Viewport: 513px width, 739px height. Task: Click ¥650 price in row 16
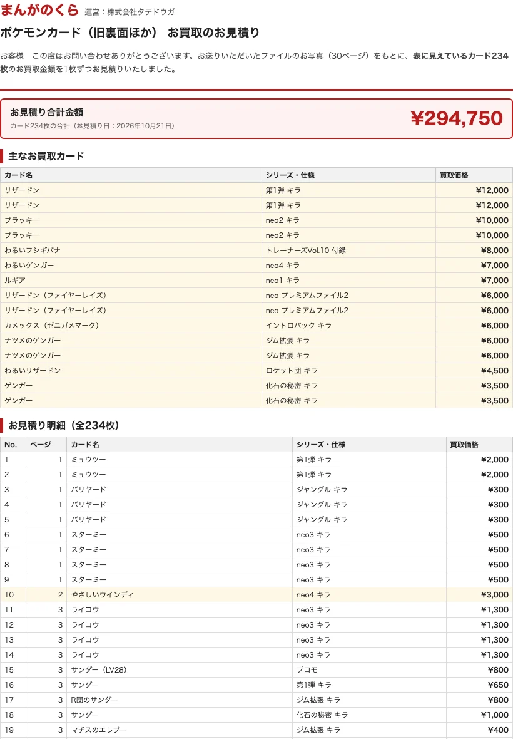498,685
